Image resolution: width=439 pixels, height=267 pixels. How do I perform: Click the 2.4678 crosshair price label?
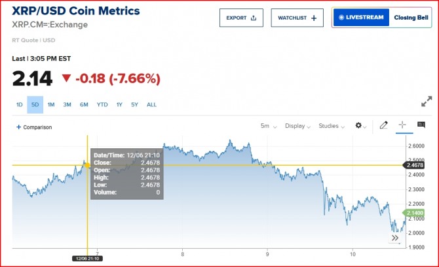(x=415, y=165)
